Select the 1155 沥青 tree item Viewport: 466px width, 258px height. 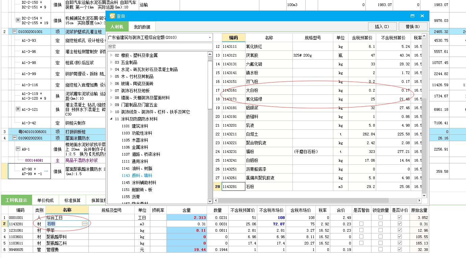point(131,197)
